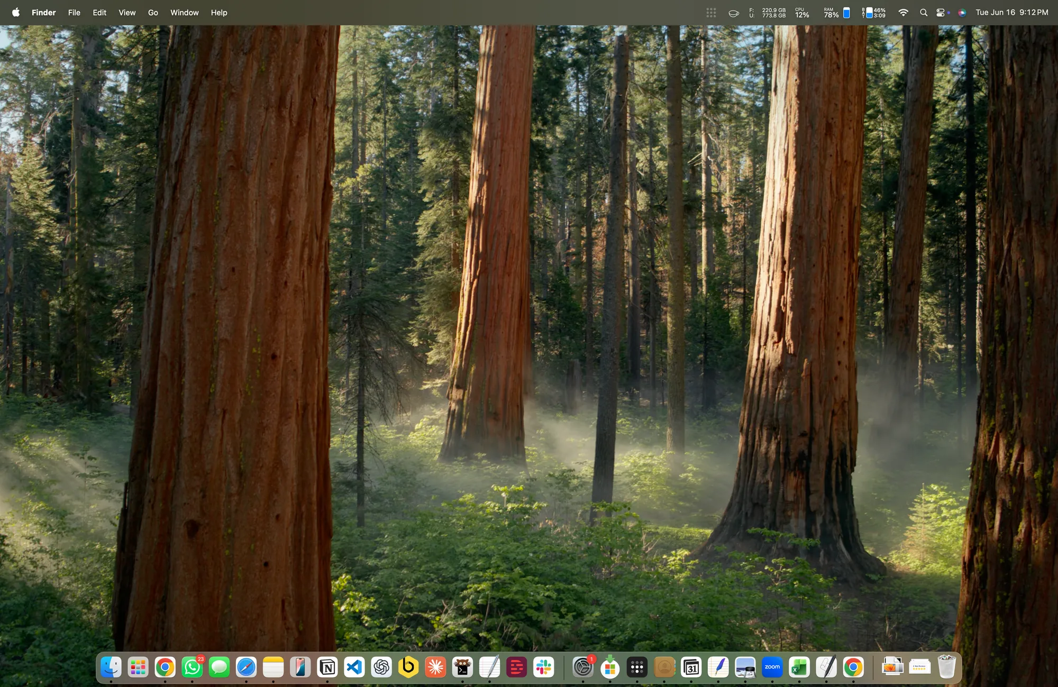Open Messages from the dock
This screenshot has width=1058, height=687.
[x=219, y=667]
